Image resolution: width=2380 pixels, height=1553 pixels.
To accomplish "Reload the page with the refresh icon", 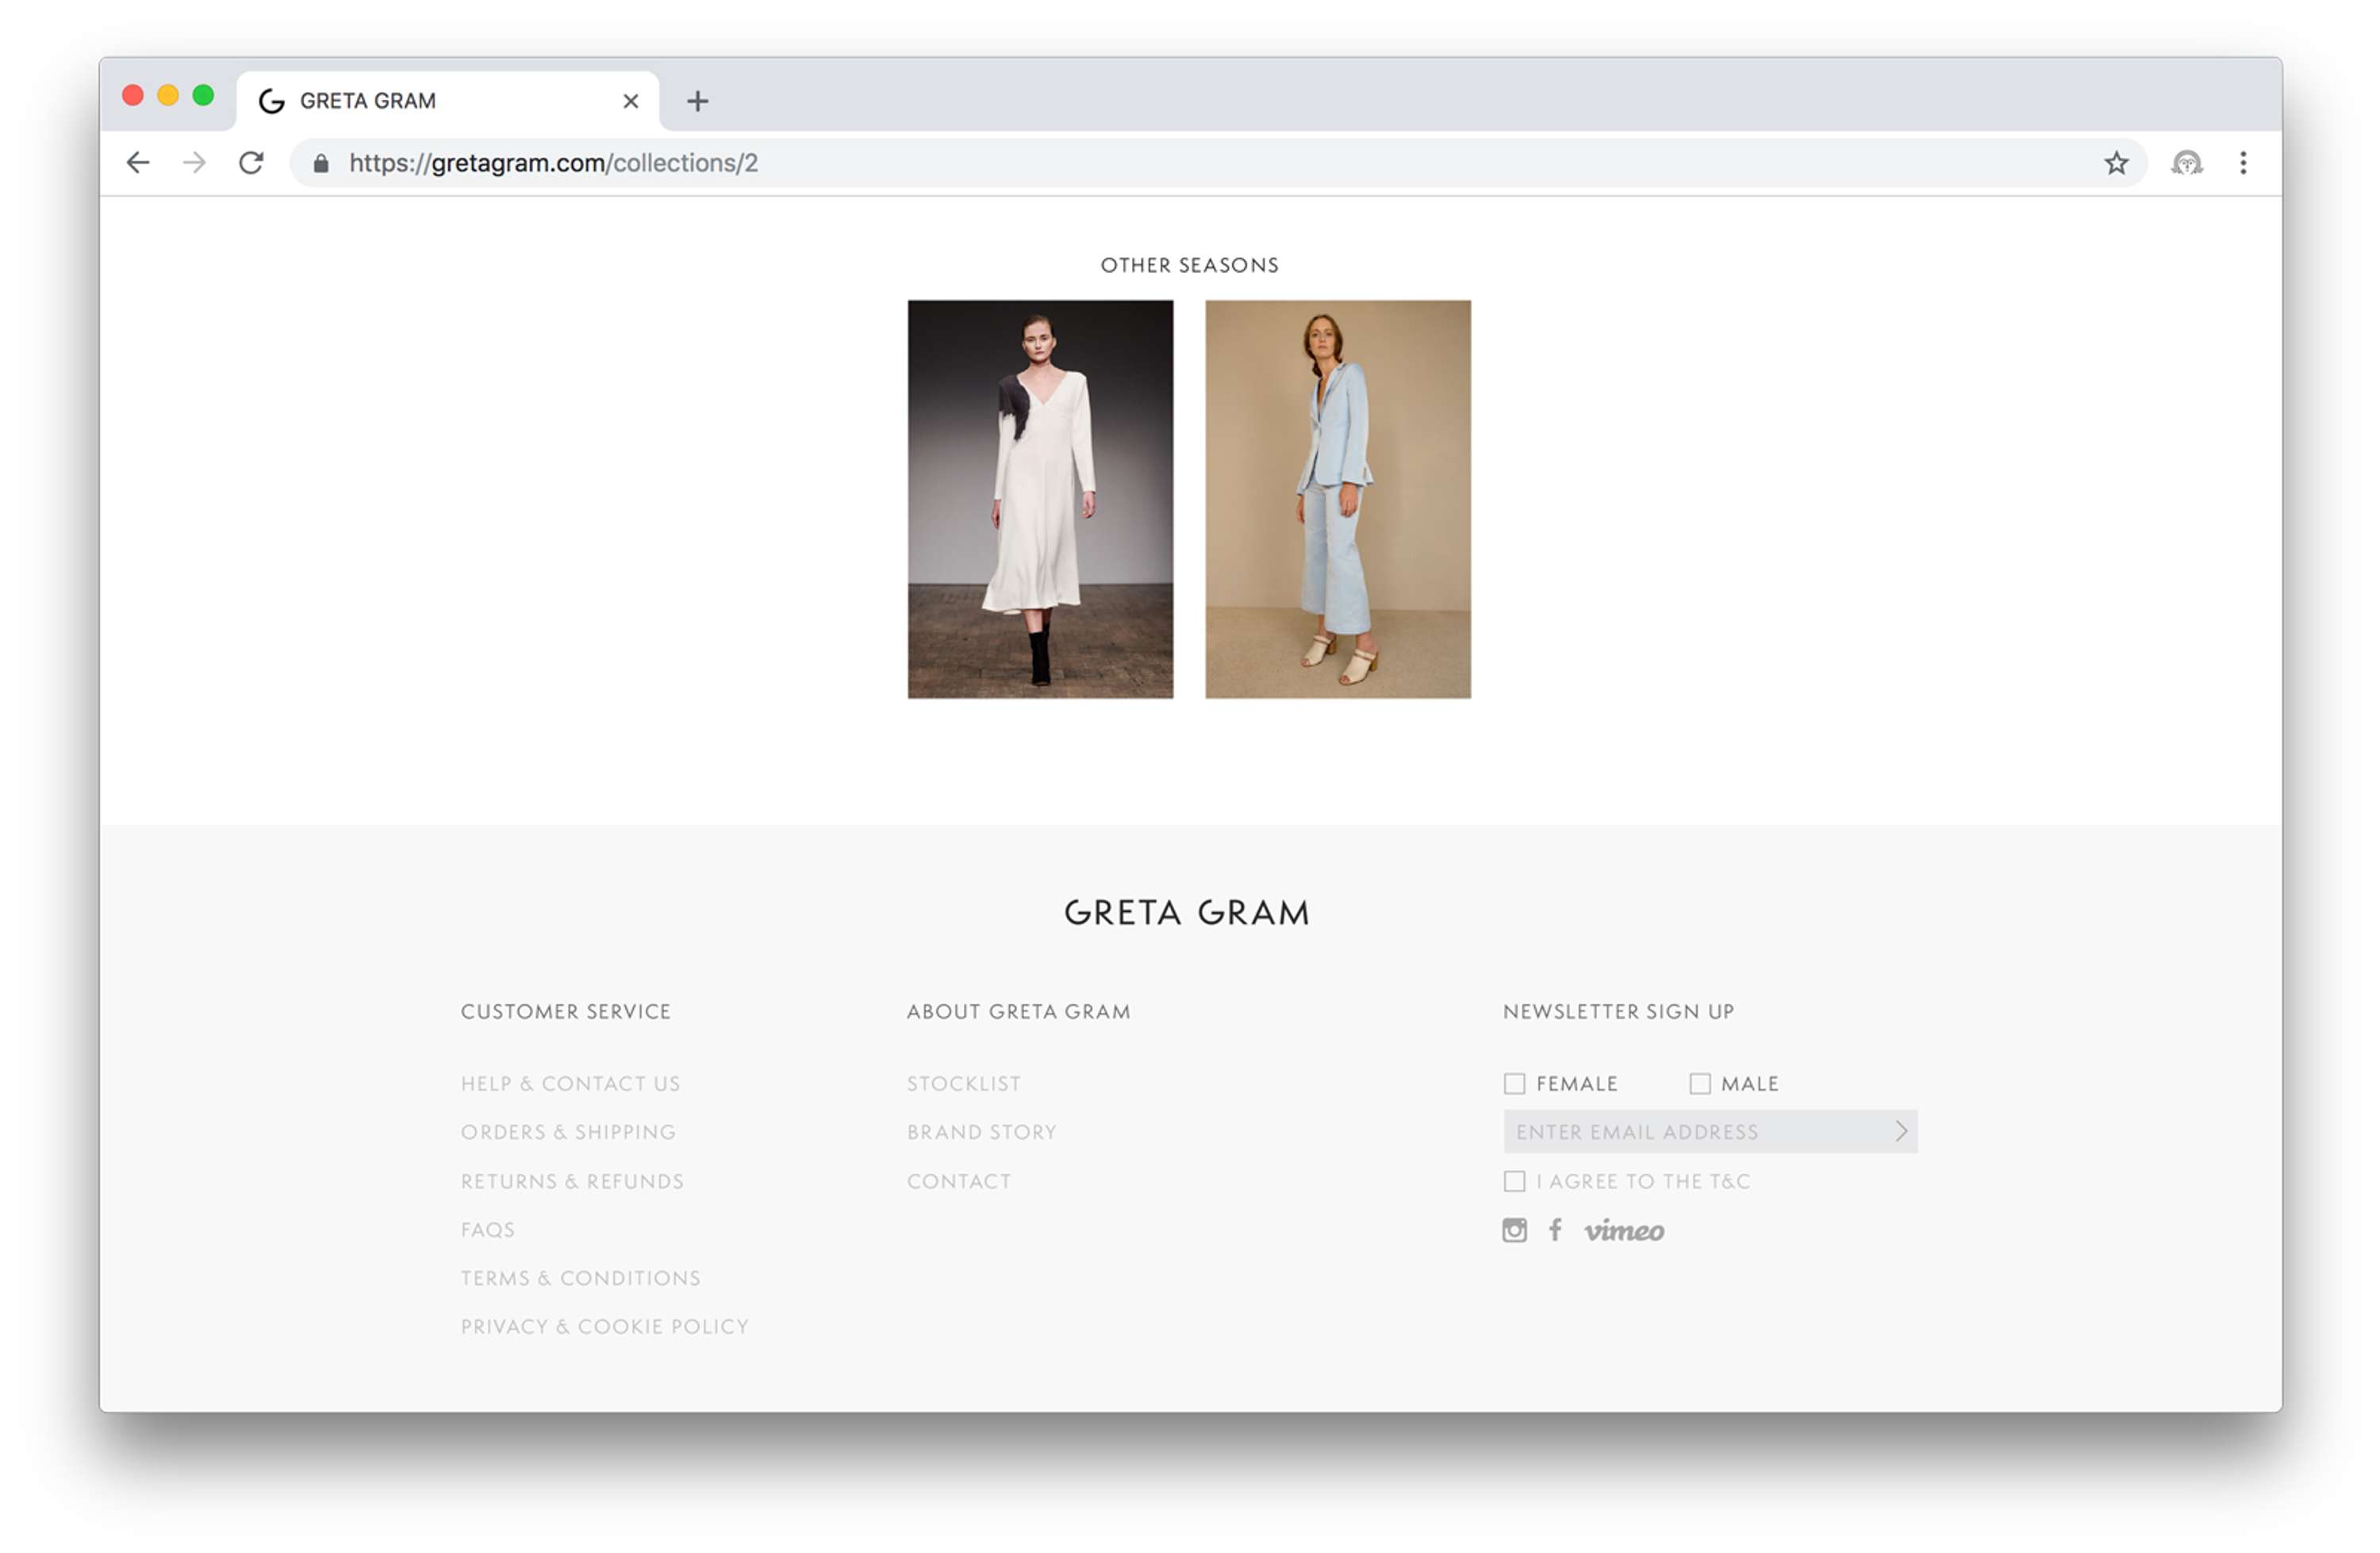I will (251, 163).
